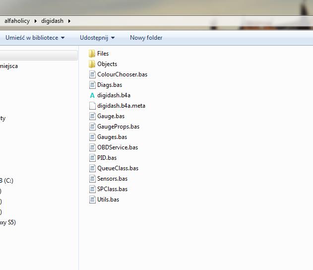Click the SPClass.bas file name
Image resolution: width=313 pixels, height=270 pixels.
click(x=112, y=189)
